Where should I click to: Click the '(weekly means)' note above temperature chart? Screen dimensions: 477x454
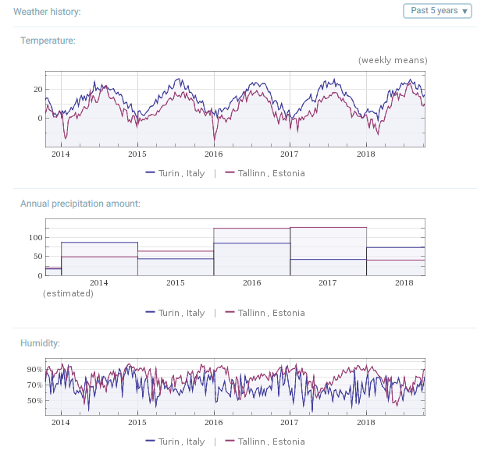point(393,60)
